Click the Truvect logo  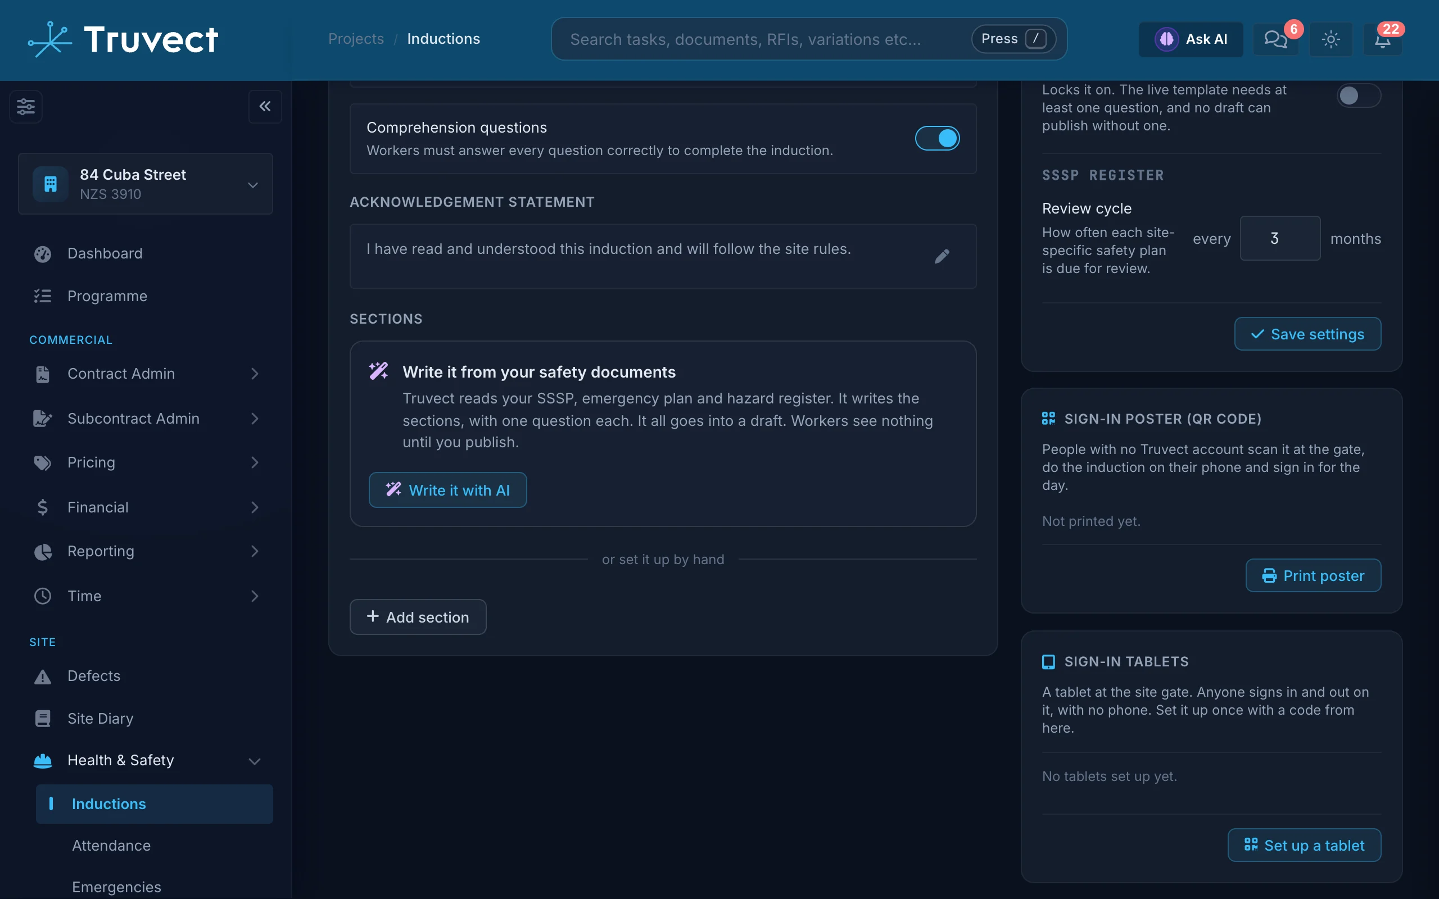[123, 39]
